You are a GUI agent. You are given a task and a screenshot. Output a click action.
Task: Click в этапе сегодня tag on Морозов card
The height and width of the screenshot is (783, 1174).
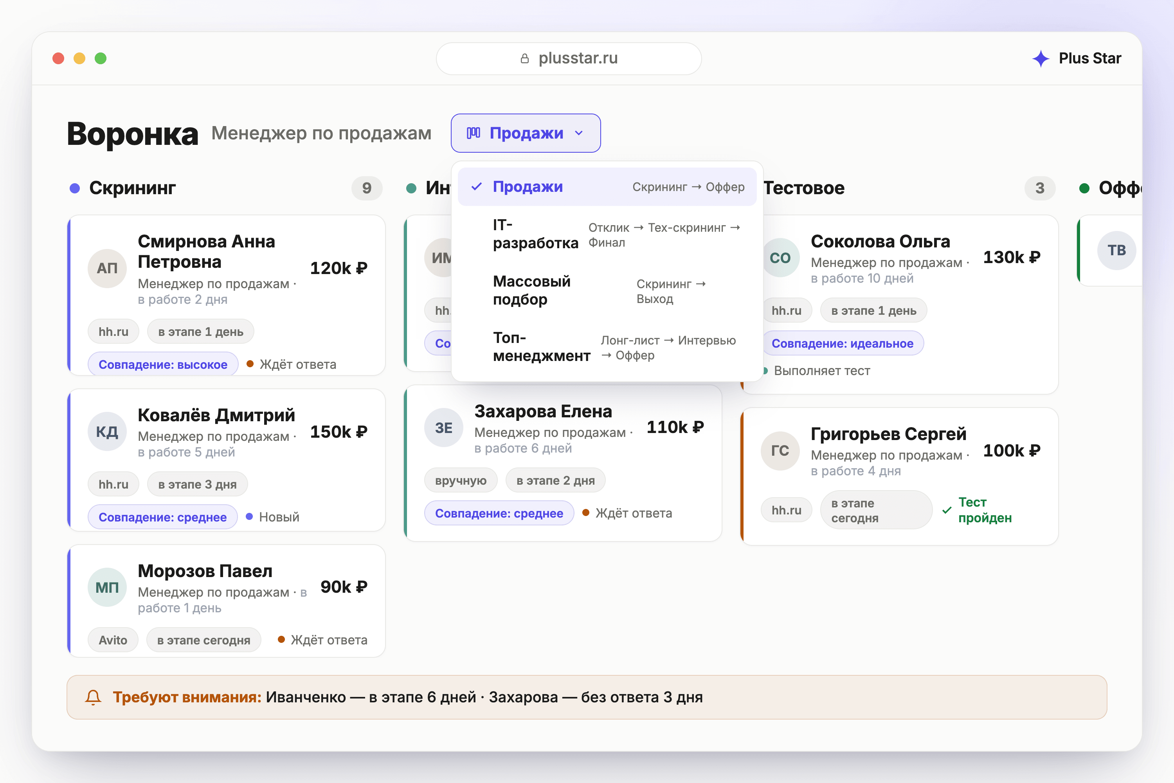(203, 640)
